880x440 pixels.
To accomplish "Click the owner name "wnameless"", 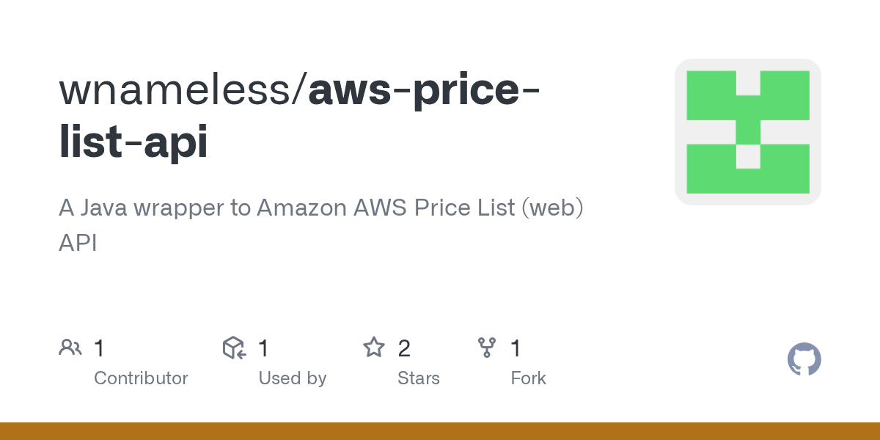I will 178,89.
